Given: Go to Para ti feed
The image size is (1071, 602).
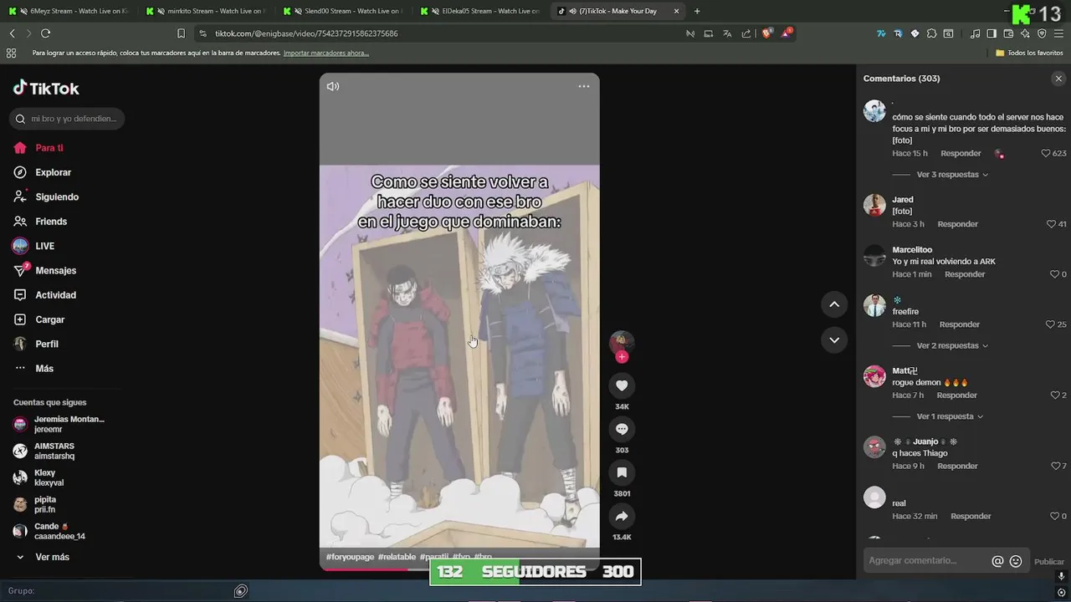Looking at the screenshot, I should pos(38,148).
